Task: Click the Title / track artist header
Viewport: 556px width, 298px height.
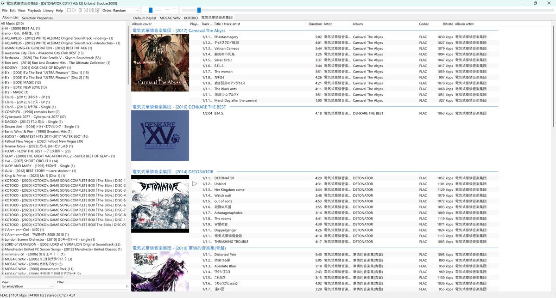Action: (227, 24)
